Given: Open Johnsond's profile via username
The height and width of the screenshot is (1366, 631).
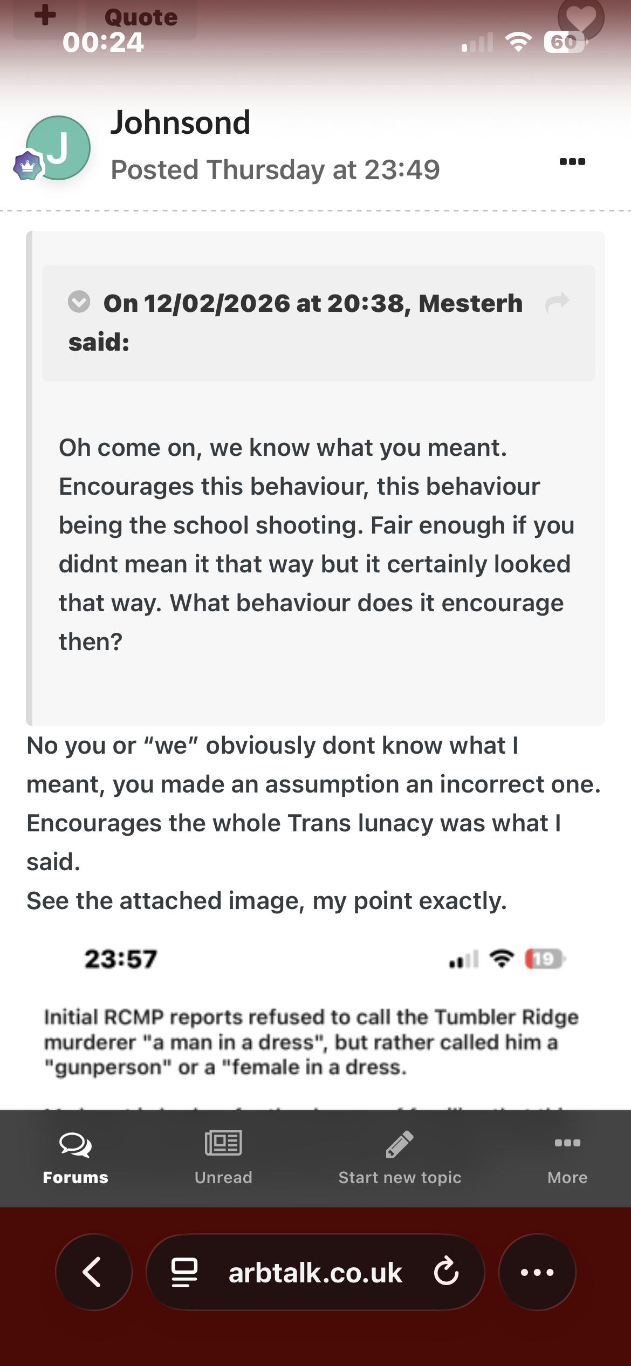Looking at the screenshot, I should tap(180, 122).
